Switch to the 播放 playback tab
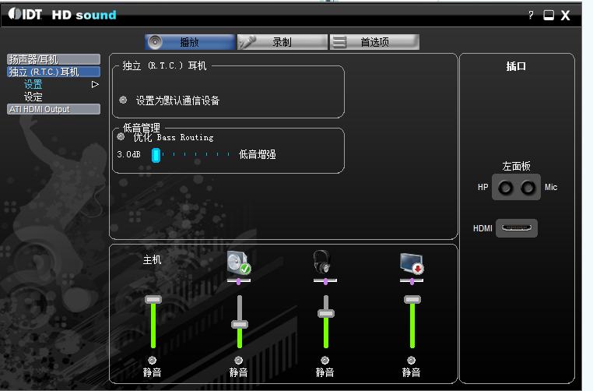This screenshot has width=593, height=391. 189,42
